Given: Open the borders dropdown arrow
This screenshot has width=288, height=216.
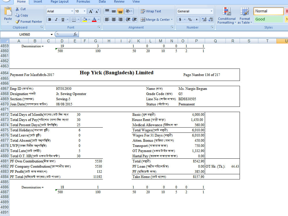Looking at the screenshot, I should coord(79,20).
